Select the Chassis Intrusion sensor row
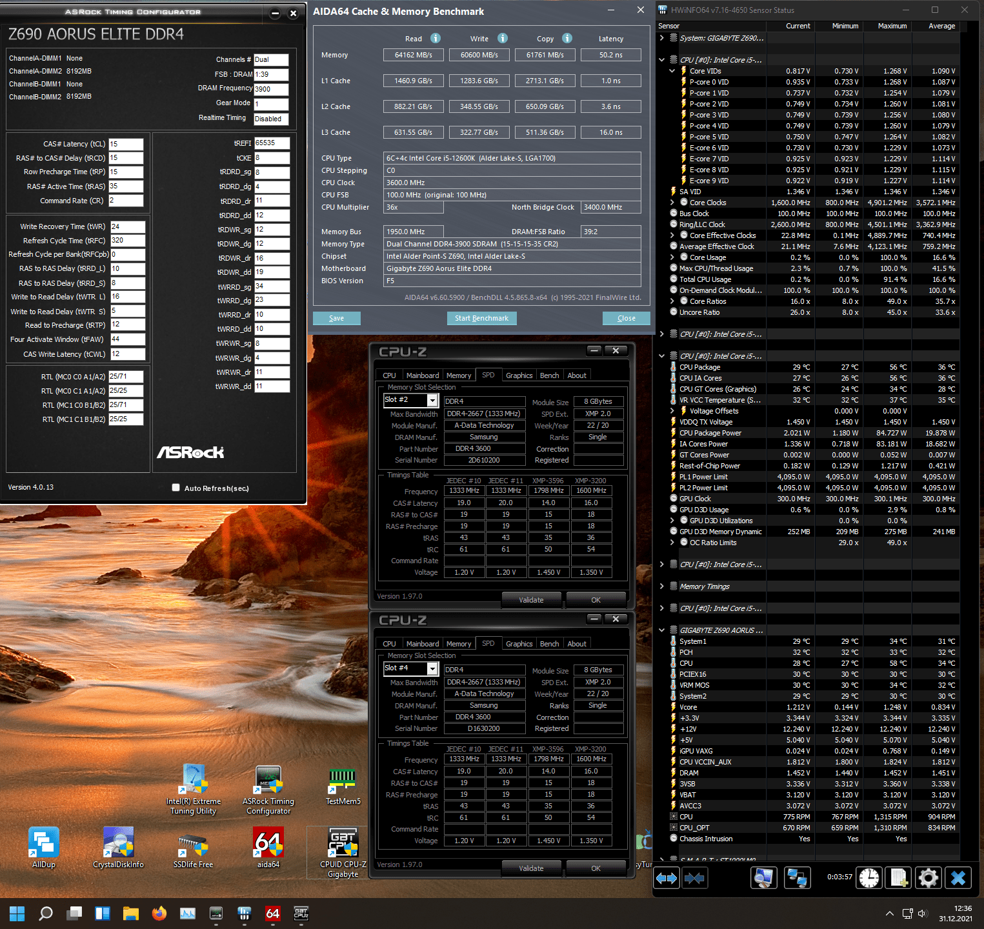Image resolution: width=984 pixels, height=929 pixels. pyautogui.click(x=814, y=839)
